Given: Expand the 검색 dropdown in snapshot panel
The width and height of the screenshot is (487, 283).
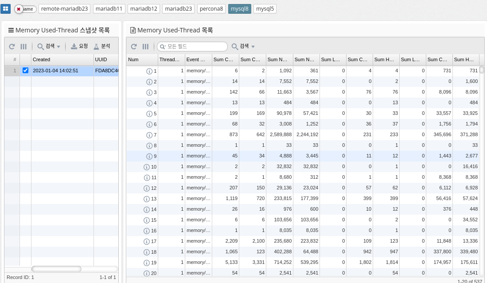Looking at the screenshot, I should tap(49, 47).
